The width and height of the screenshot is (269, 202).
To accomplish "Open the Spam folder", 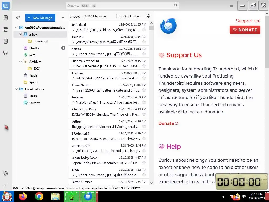I will point(40,82).
